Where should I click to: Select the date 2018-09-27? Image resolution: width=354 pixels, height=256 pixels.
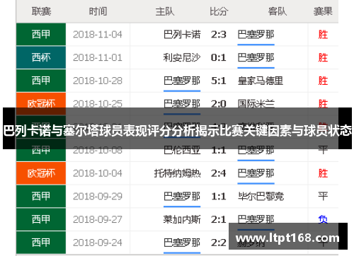click(x=98, y=219)
